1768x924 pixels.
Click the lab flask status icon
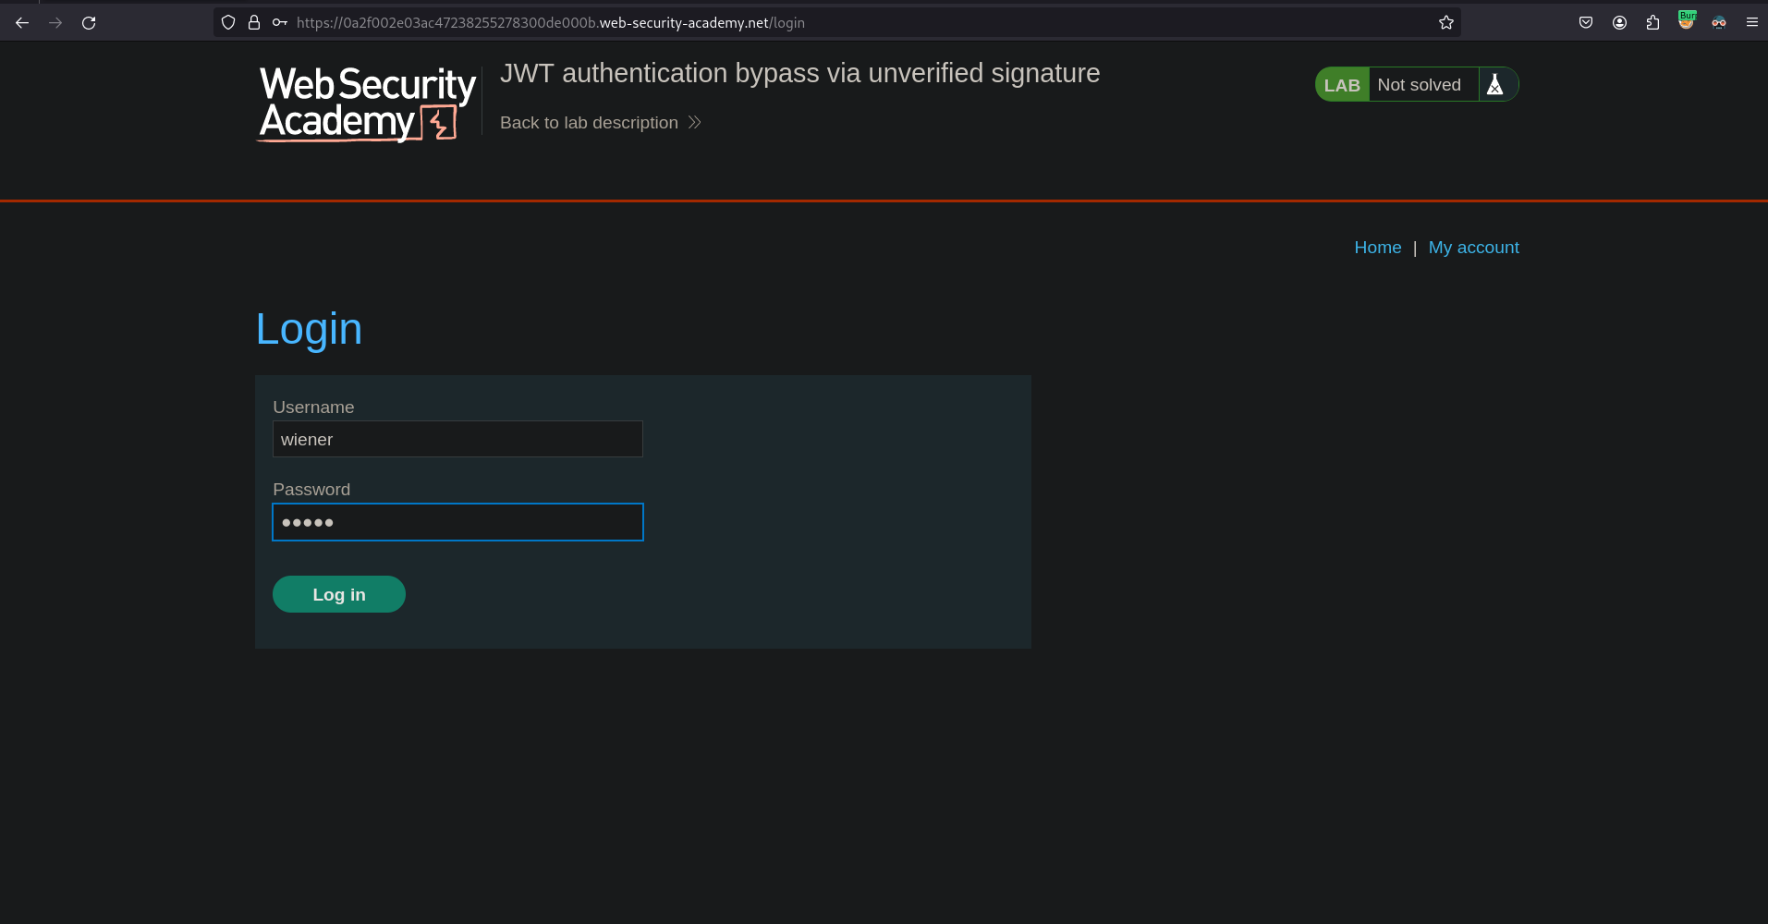1496,84
